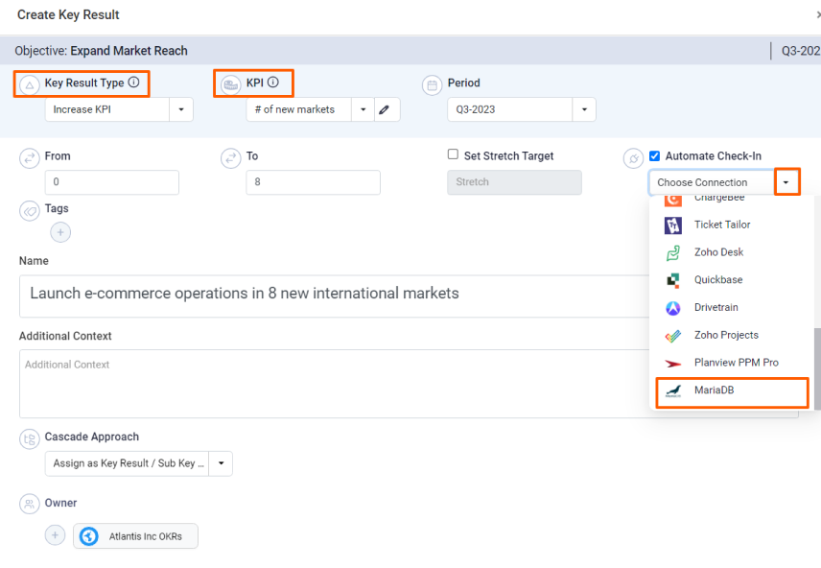The width and height of the screenshot is (821, 568).
Task: Click the connection list scrollbar
Action: [x=817, y=368]
